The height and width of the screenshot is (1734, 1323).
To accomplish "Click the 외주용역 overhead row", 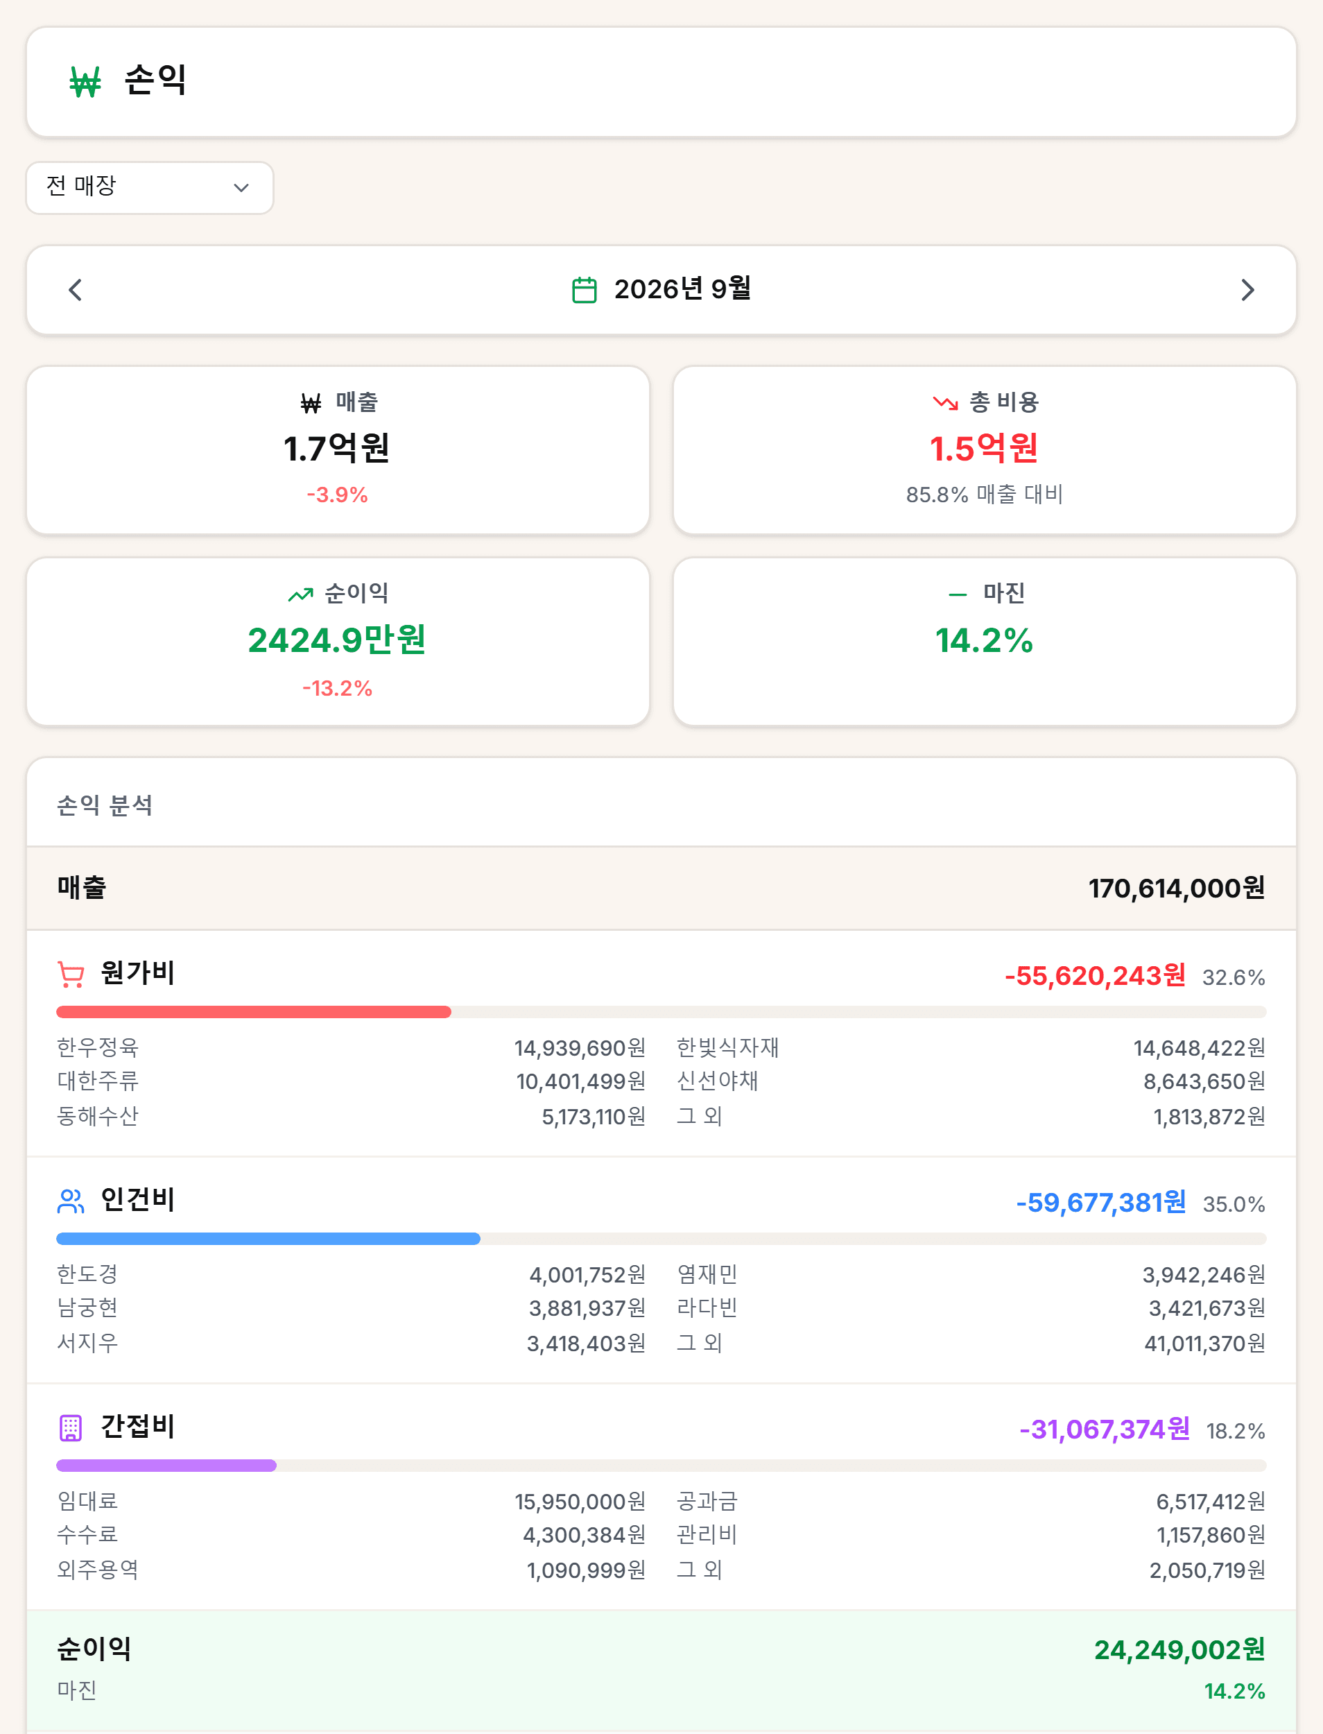I will [x=352, y=1570].
